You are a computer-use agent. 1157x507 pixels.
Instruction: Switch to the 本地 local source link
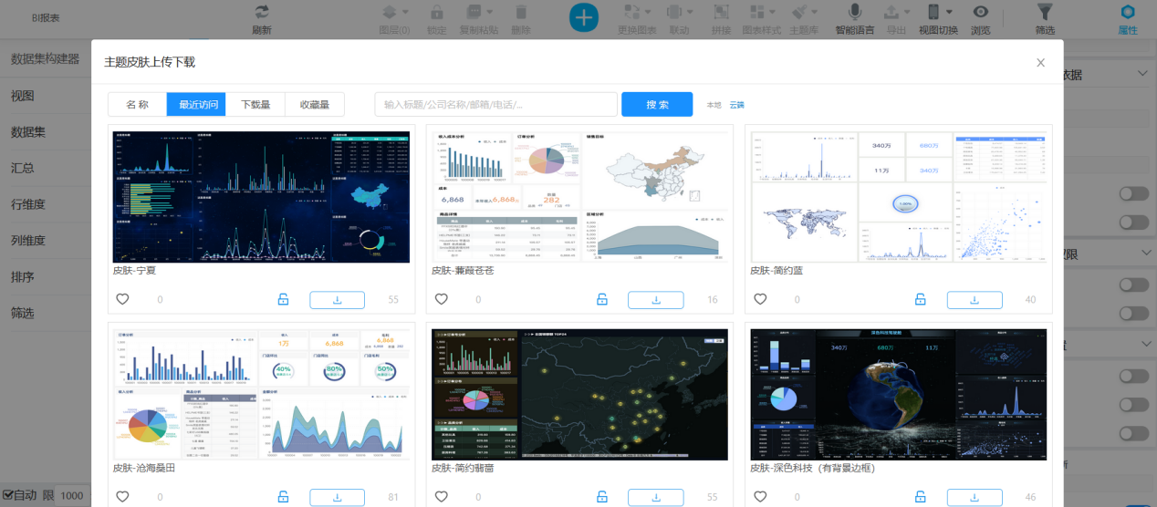[714, 105]
